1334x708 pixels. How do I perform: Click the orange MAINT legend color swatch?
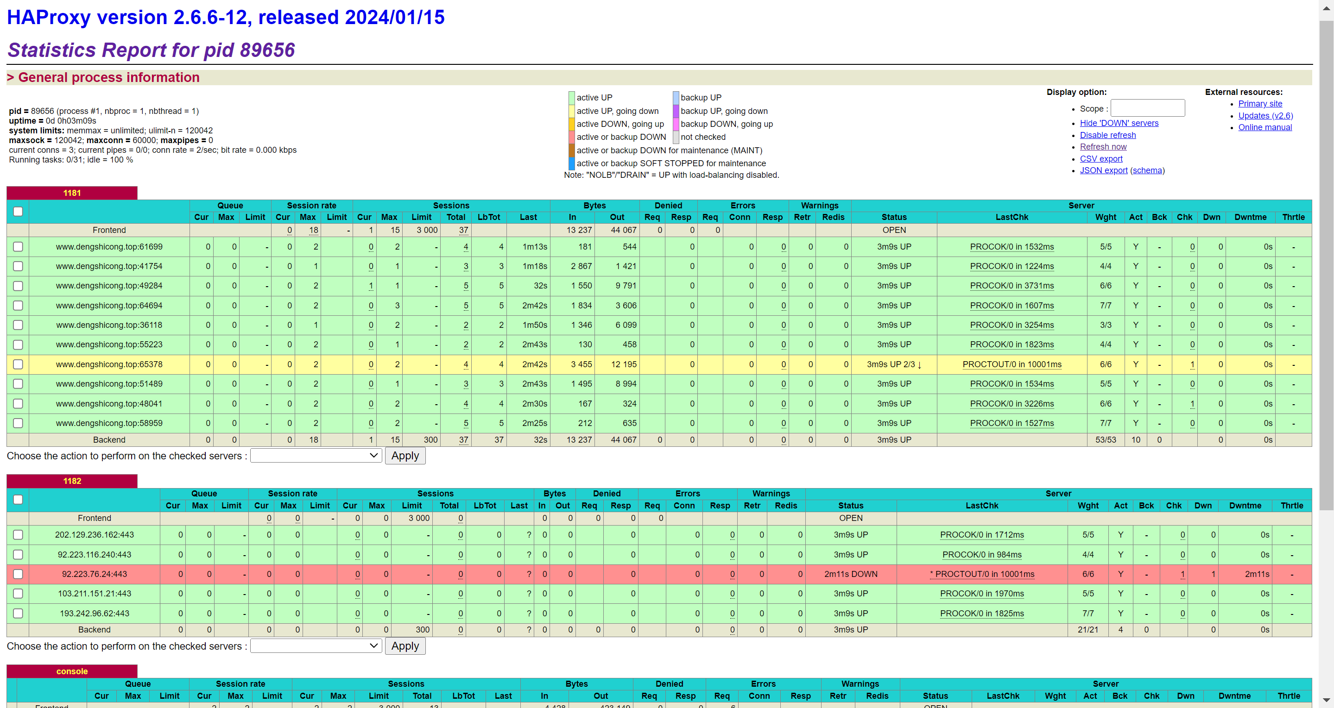pyautogui.click(x=572, y=150)
